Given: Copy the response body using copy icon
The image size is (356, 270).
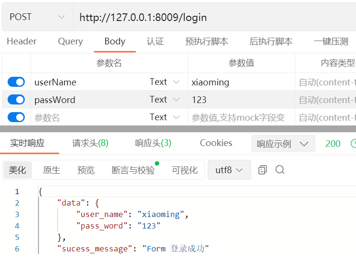Looking at the screenshot, I should pos(263,170).
